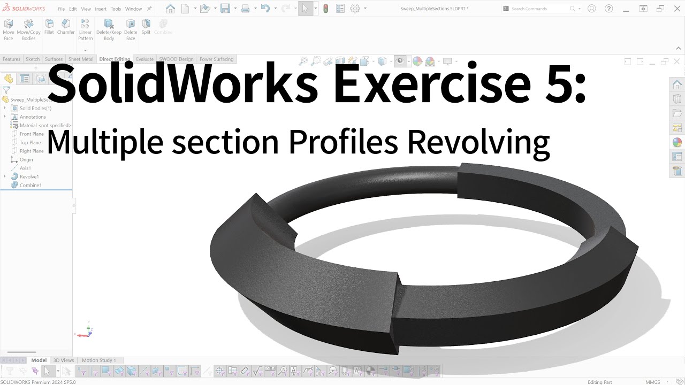Open File Explorer in task pane
This screenshot has height=385, width=685.
pyautogui.click(x=677, y=113)
